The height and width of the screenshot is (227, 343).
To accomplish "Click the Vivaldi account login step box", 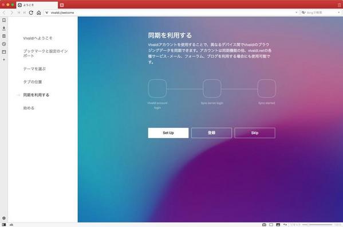I will (157, 88).
